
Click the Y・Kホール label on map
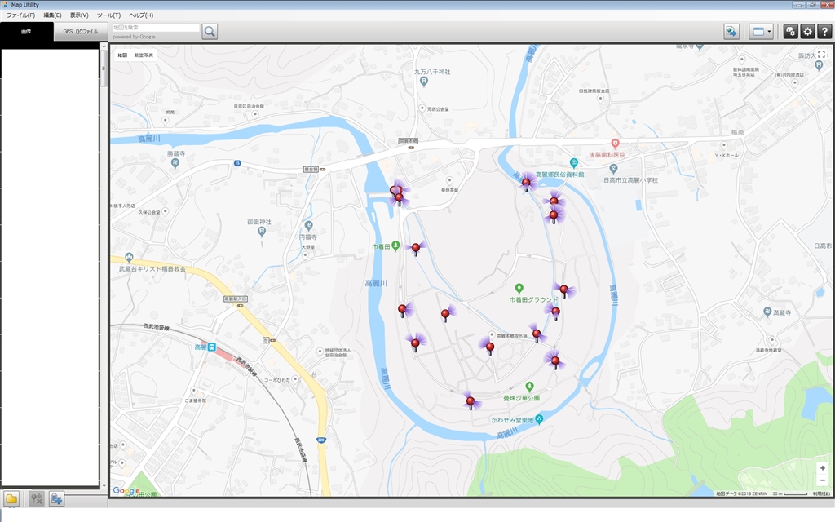click(727, 156)
